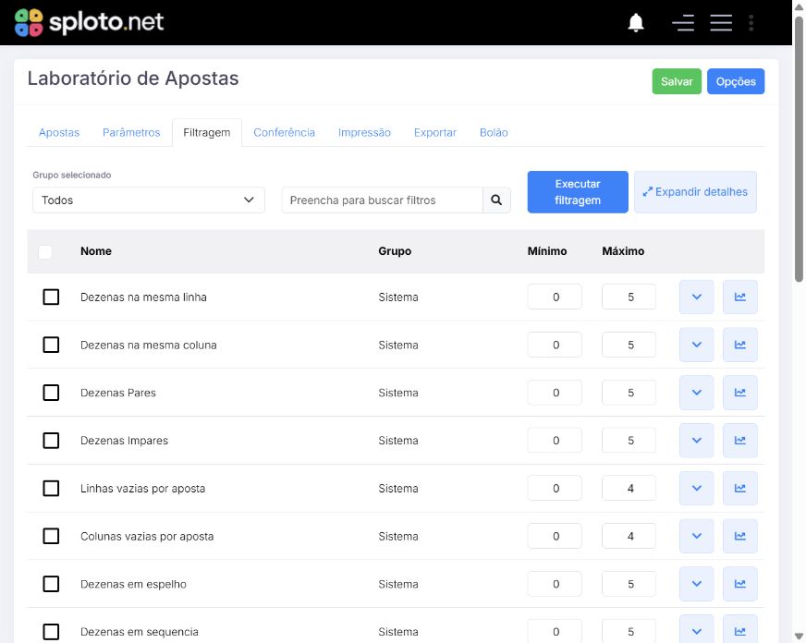The image size is (806, 643).
Task: Click Máximo field for Dezenas Pares
Action: pyautogui.click(x=629, y=393)
